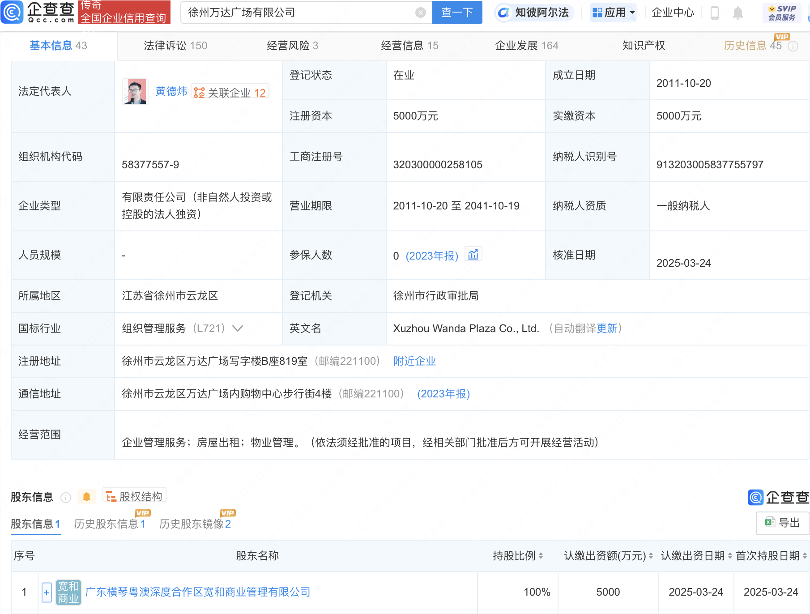
Task: Click the Qcc.com logo icon
Action: click(x=12, y=12)
